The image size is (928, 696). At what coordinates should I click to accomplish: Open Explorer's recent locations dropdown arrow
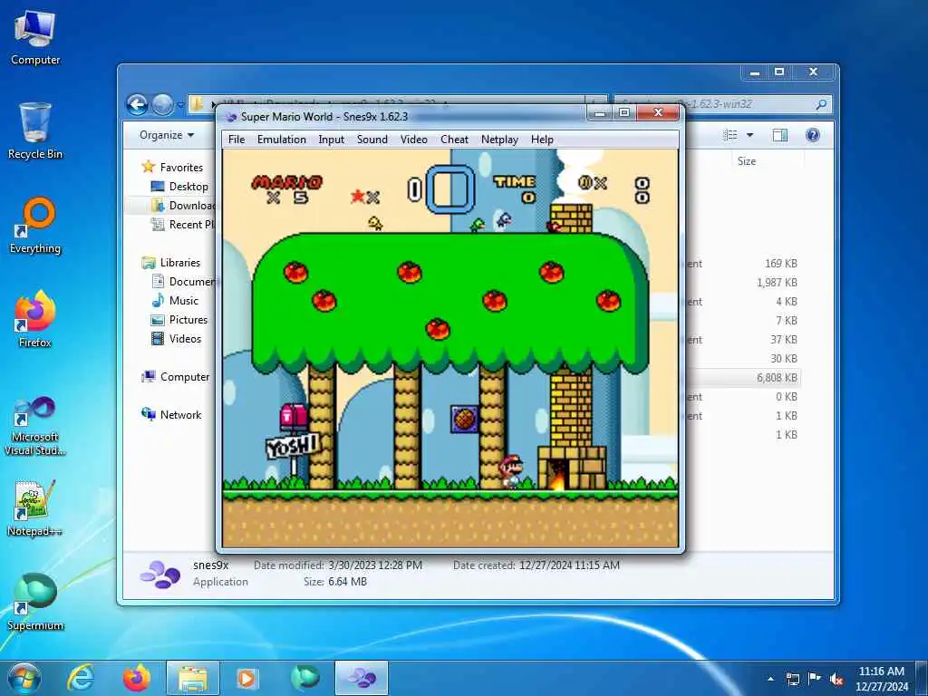(180, 106)
